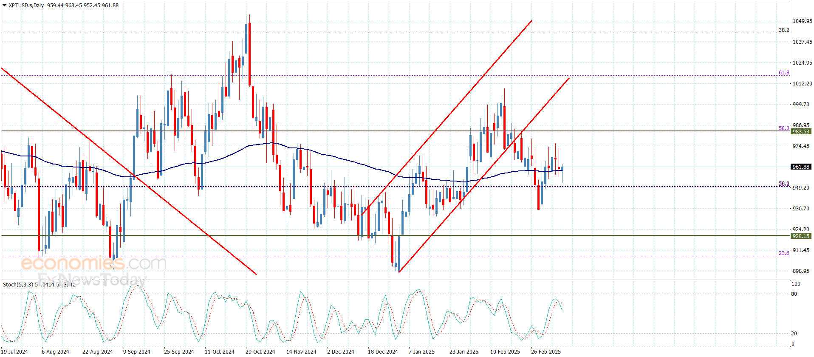The width and height of the screenshot is (814, 357).
Task: Click the purple 23.6 Fibonacci label
Action: (x=784, y=253)
